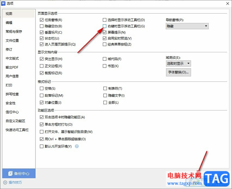
Task: Open the 文件位置 category
Action: [x=19, y=40]
